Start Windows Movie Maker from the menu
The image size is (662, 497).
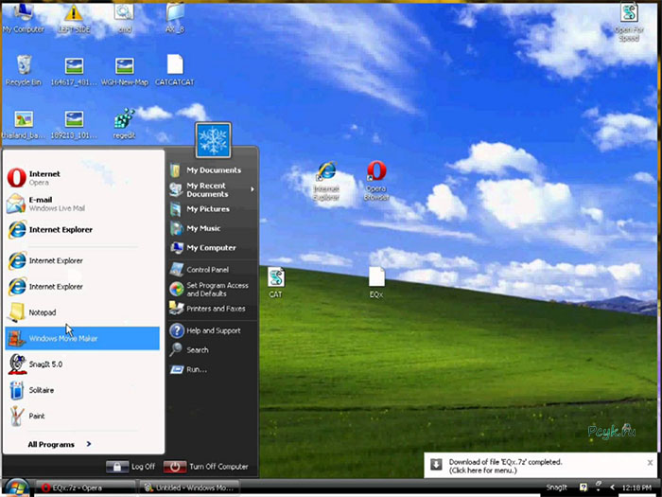pos(83,338)
